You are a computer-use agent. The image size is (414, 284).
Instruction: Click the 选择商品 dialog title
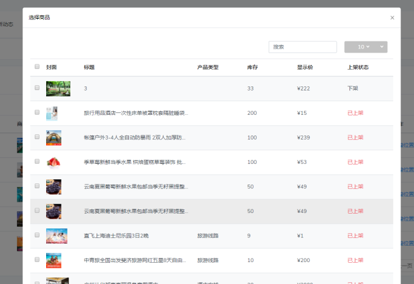pos(39,17)
